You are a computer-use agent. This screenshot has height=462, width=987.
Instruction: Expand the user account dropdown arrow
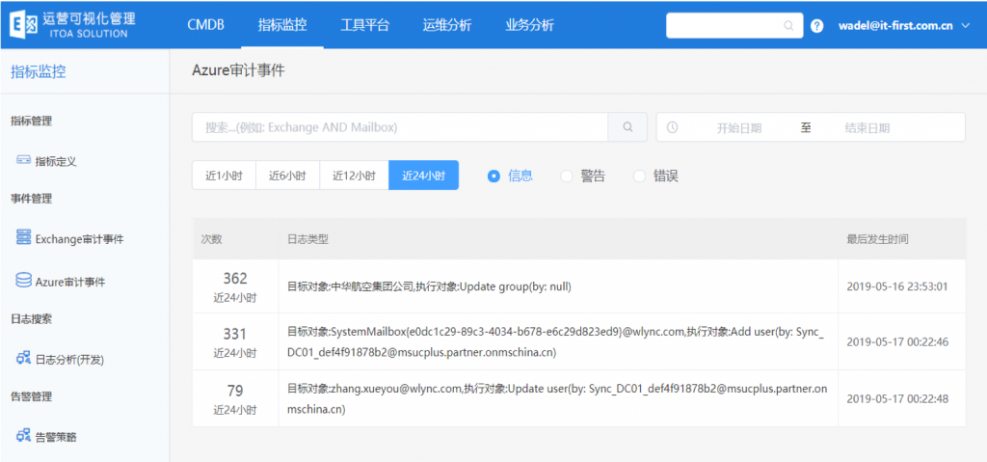pos(967,26)
